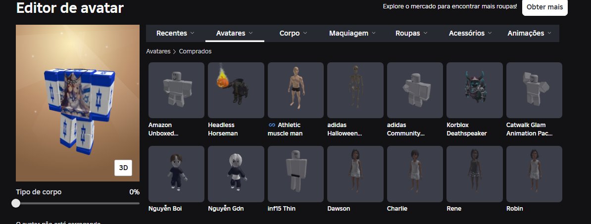Switch to the Corpo tab
The height and width of the screenshot is (224, 591).
tap(293, 33)
